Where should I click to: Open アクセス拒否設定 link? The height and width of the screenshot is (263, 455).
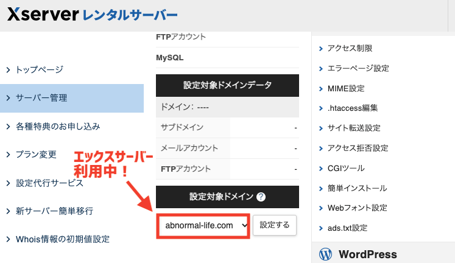(358, 148)
